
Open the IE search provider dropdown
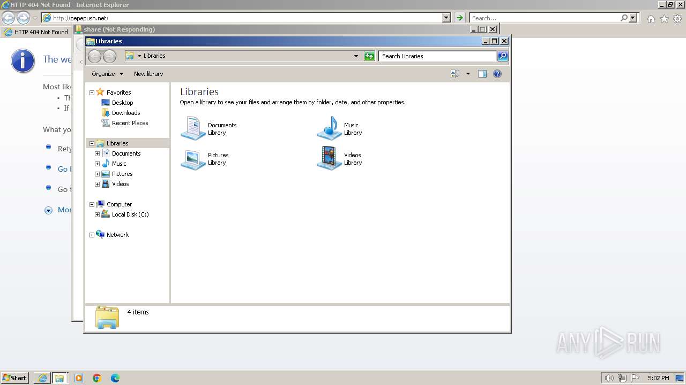pyautogui.click(x=633, y=18)
